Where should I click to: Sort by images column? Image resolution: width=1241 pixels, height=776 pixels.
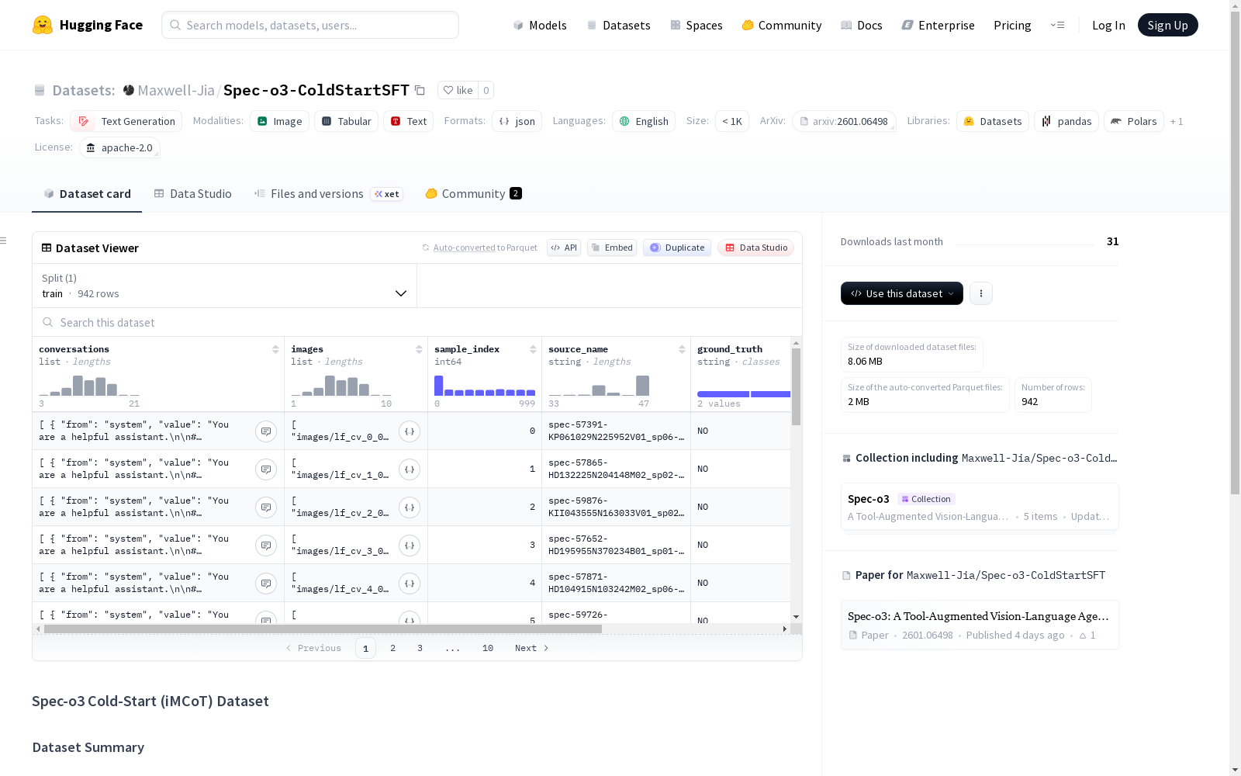coord(419,349)
